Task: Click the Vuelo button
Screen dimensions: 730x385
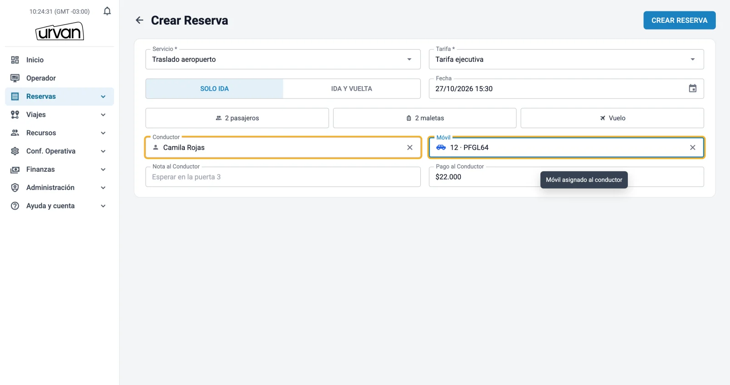Action: (x=612, y=118)
